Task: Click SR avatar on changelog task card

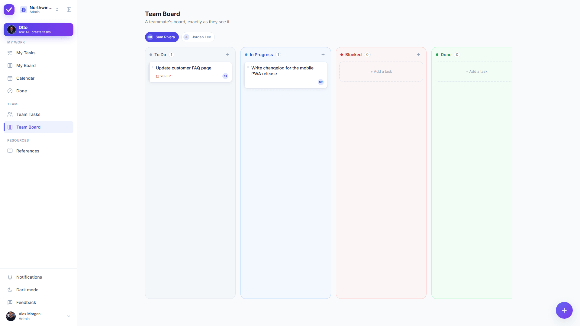Action: [321, 82]
